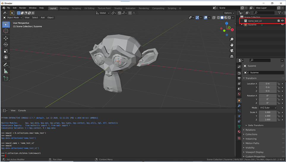Screen dimensions: 286x162
Task: Open the View Layer properties tab
Action: (239, 84)
